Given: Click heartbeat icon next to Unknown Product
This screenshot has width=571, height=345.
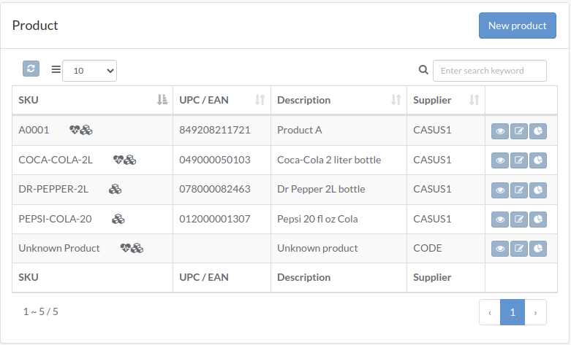Looking at the screenshot, I should pos(126,248).
